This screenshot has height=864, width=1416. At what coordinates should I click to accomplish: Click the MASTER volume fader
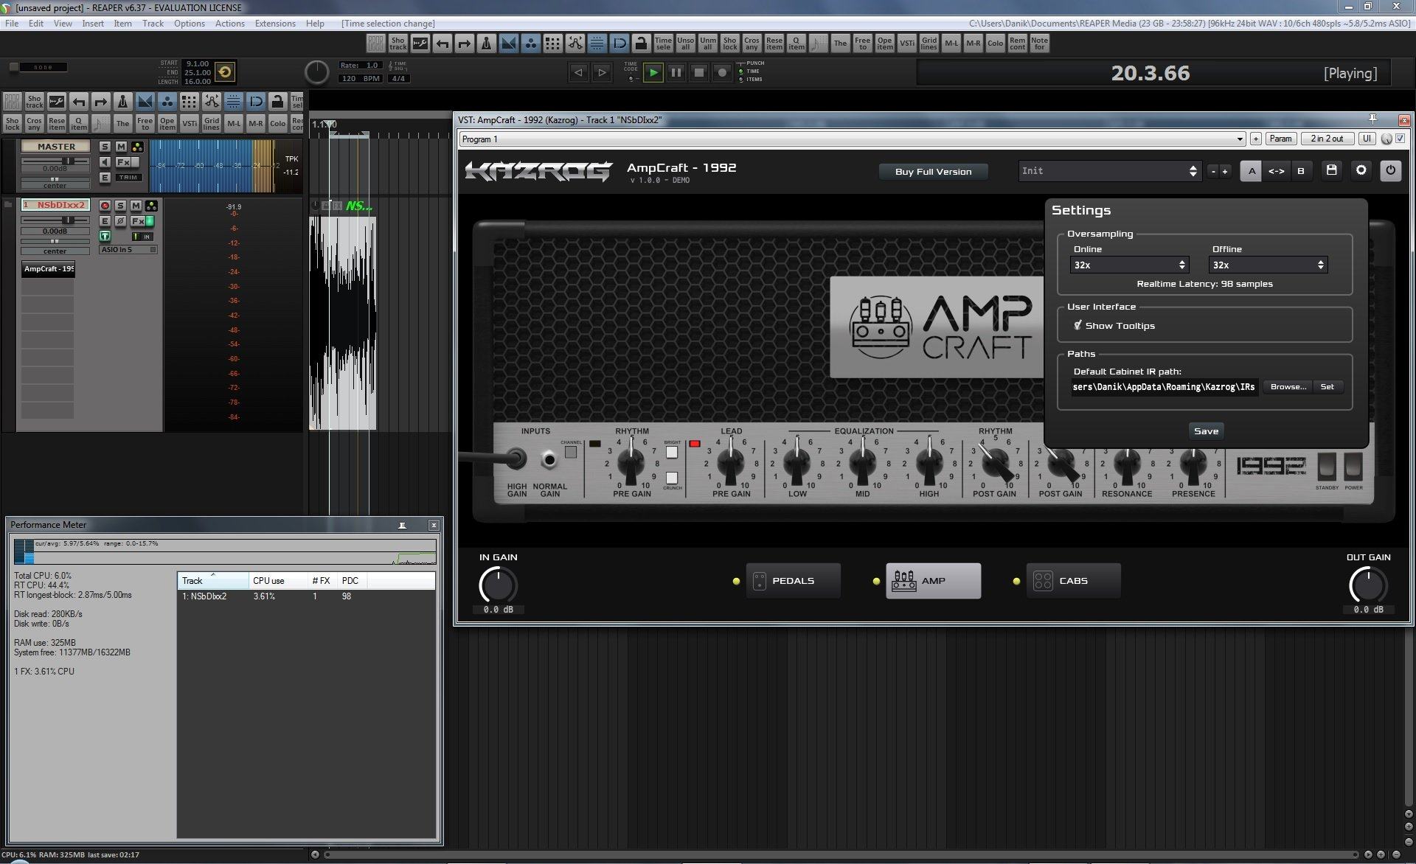[x=68, y=161]
